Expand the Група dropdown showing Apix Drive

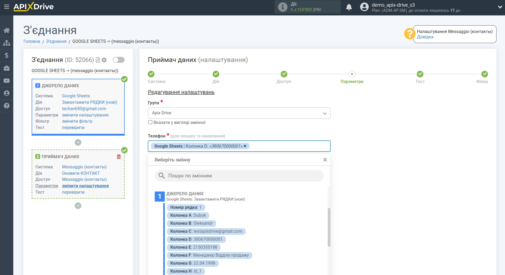(239, 113)
